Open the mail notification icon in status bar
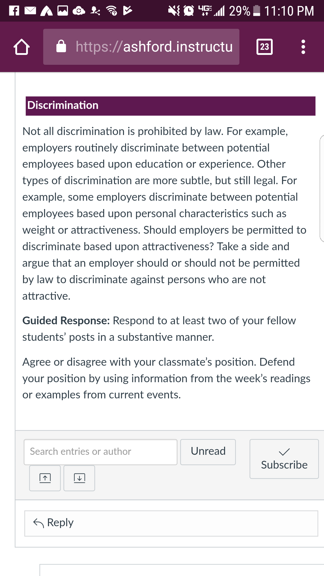The width and height of the screenshot is (324, 576). point(30,11)
